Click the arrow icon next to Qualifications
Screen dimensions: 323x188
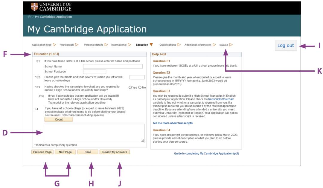179,45
